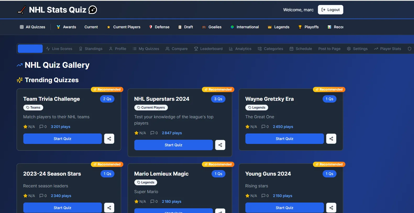Click the share icon on Wayne Gretzky Era
The image size is (414, 213).
coord(331,139)
